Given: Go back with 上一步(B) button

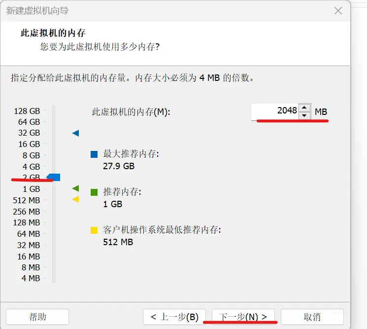Looking at the screenshot, I should click(174, 317).
